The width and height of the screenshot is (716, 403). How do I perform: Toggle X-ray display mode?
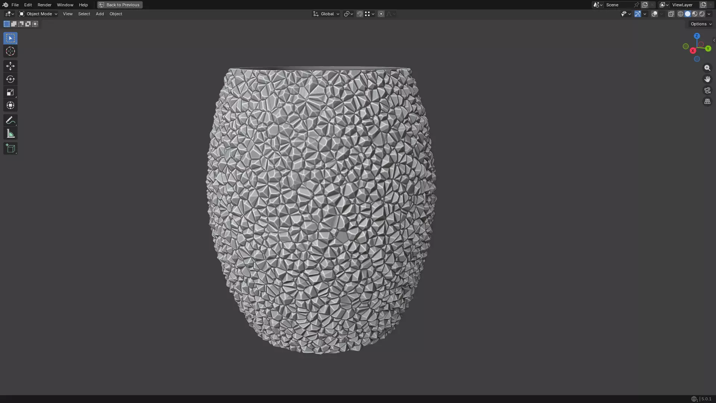(671, 14)
